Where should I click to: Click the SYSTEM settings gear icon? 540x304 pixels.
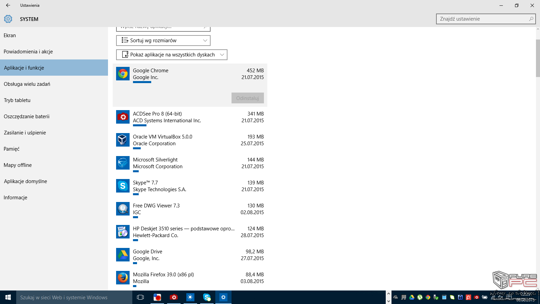(x=8, y=19)
